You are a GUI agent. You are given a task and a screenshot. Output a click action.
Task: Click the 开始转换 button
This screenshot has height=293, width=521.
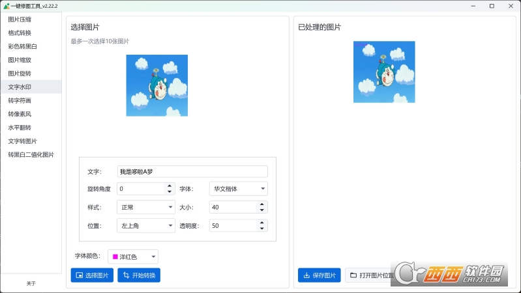pos(139,275)
